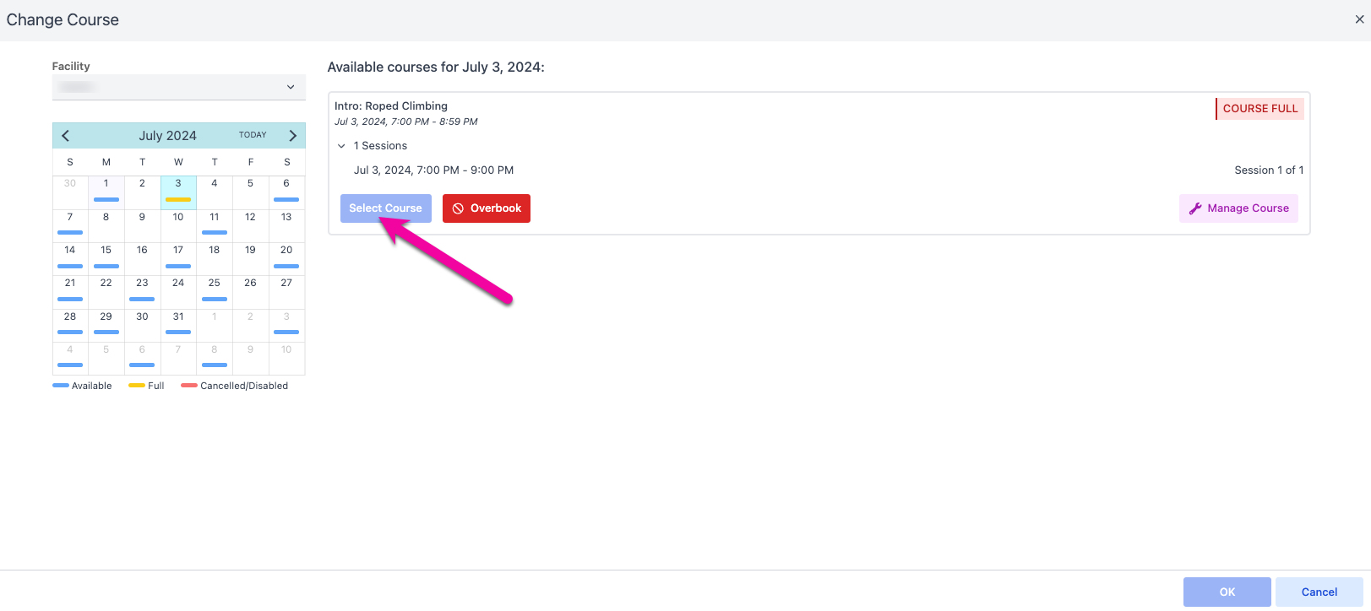The image size is (1371, 611).
Task: Click the Session 1 of 1 label
Action: pyautogui.click(x=1269, y=170)
